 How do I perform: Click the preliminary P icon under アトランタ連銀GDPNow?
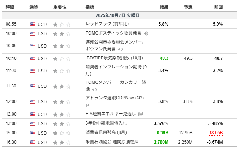pos(87,106)
